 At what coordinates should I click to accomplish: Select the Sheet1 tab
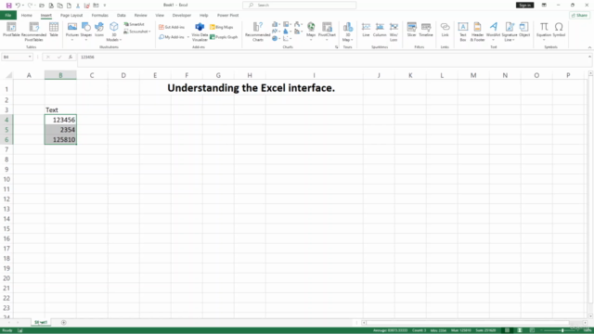click(41, 323)
